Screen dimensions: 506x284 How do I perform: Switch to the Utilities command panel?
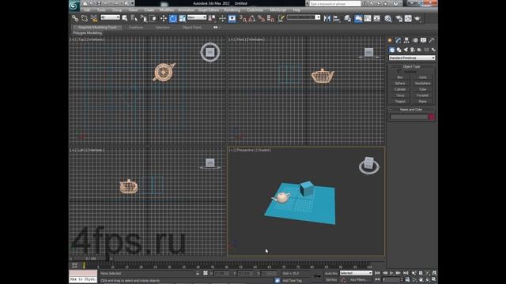tap(432, 40)
